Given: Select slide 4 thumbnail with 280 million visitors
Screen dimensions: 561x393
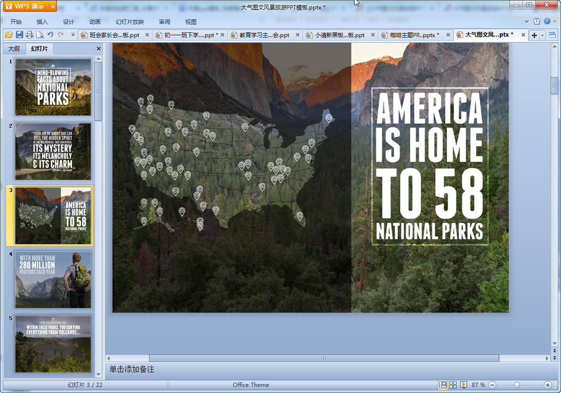Looking at the screenshot, I should [53, 279].
